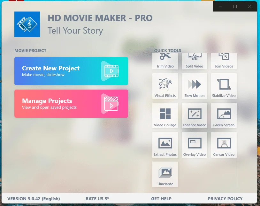Open the Extract Photos tool
This screenshot has height=206, width=260.
pyautogui.click(x=165, y=145)
